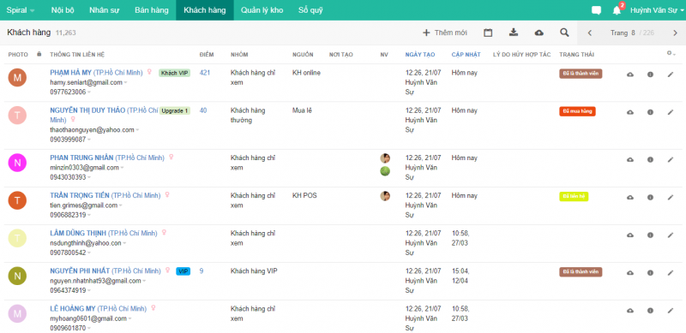The image size is (686, 333).
Task: Expand dropdown next to phone 0909601870
Action: point(89,328)
